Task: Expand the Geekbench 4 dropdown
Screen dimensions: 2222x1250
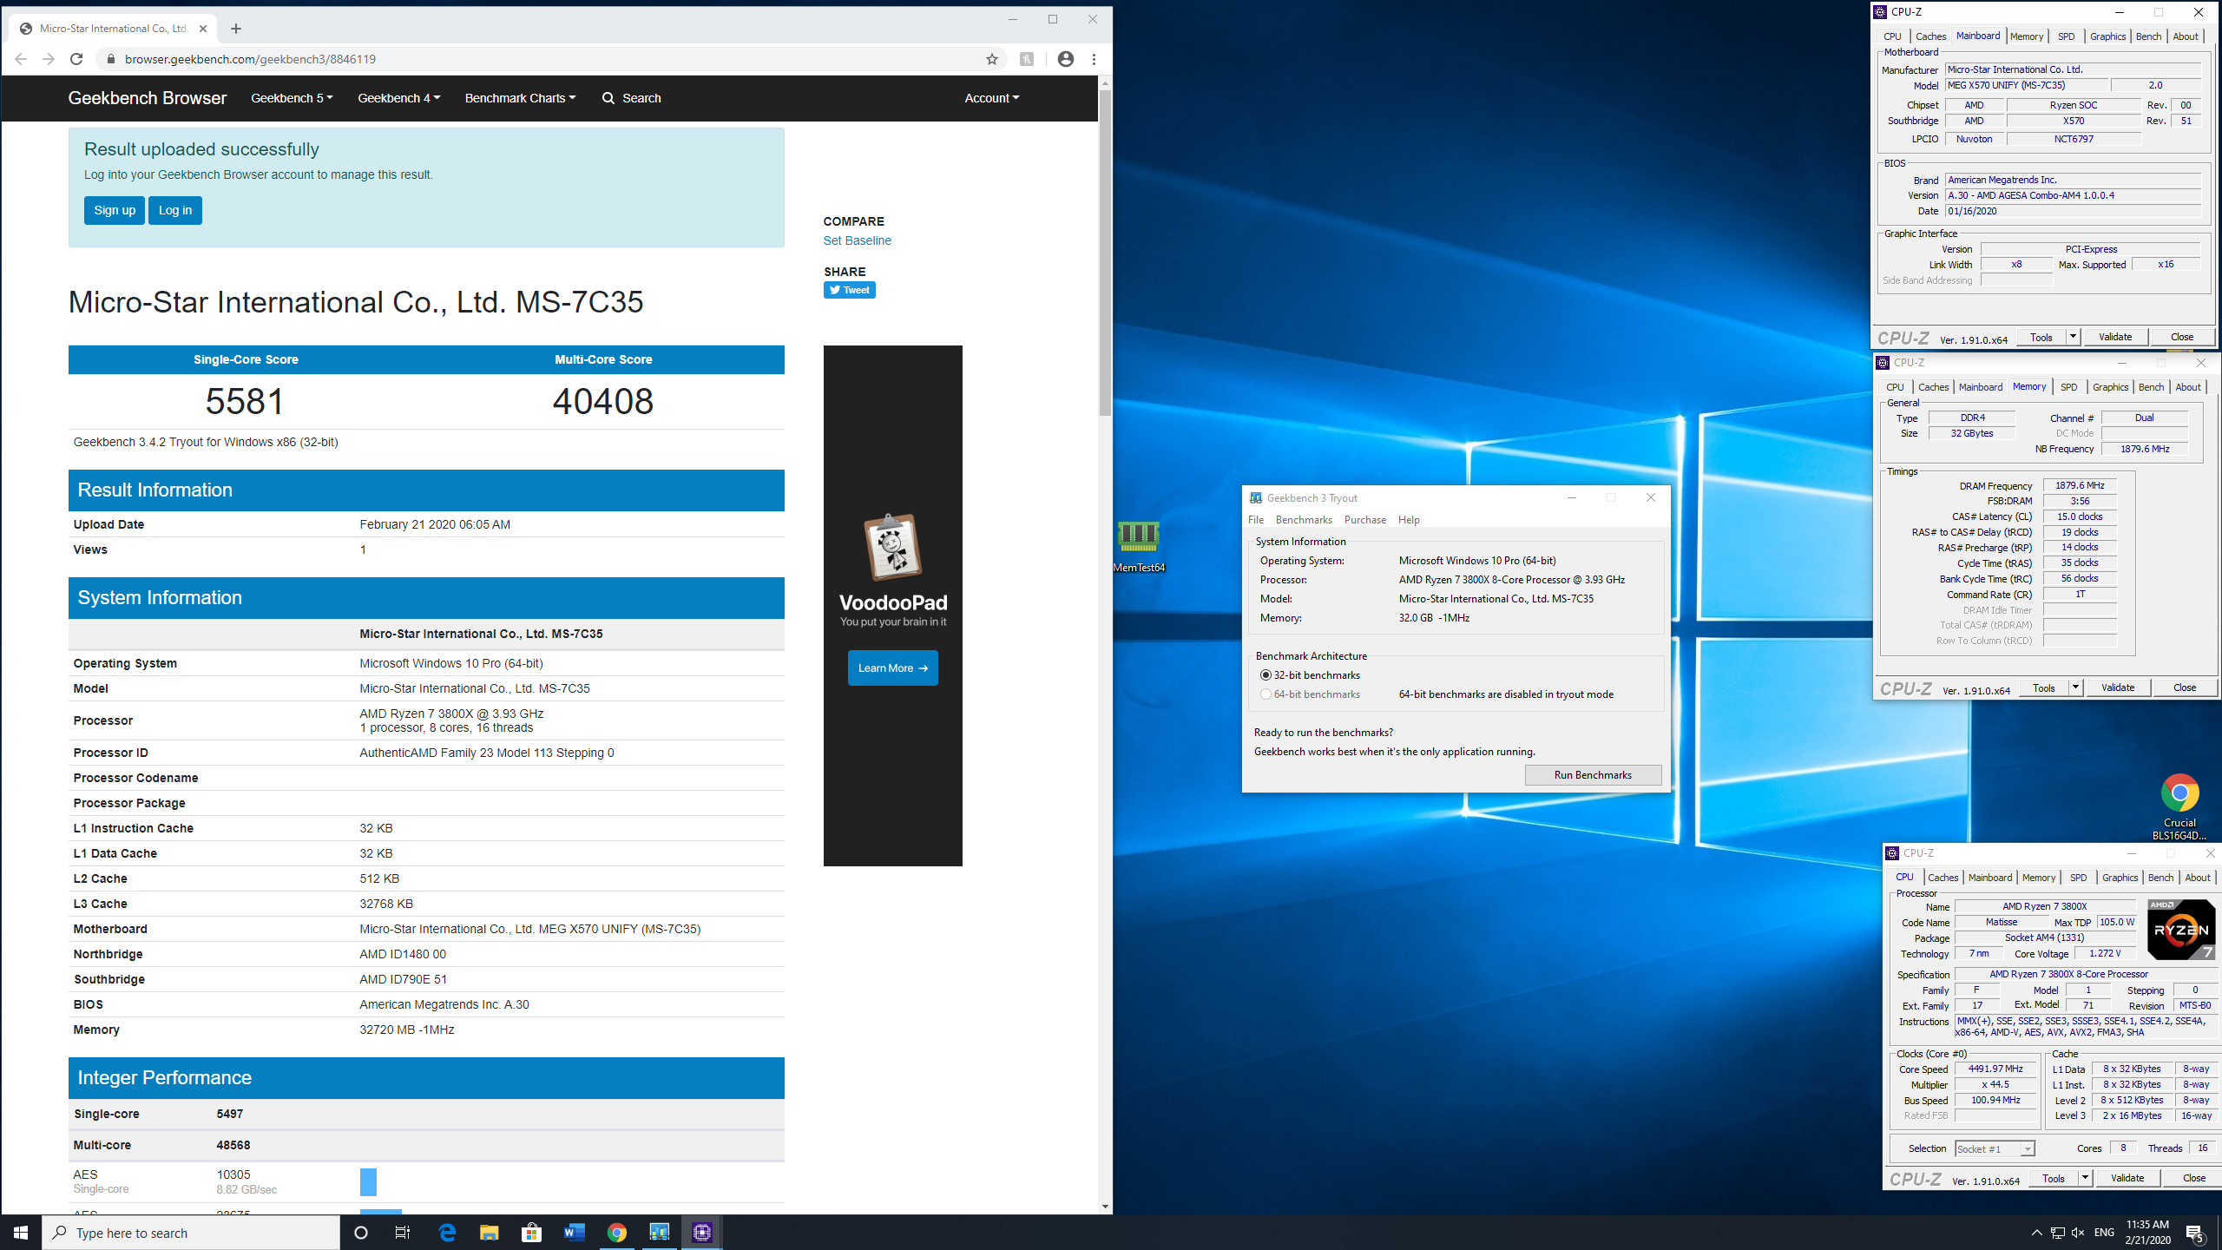Action: 398,98
